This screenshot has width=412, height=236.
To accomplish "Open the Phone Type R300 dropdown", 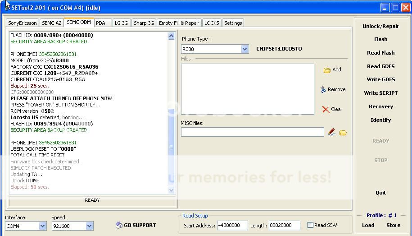I will 244,49.
